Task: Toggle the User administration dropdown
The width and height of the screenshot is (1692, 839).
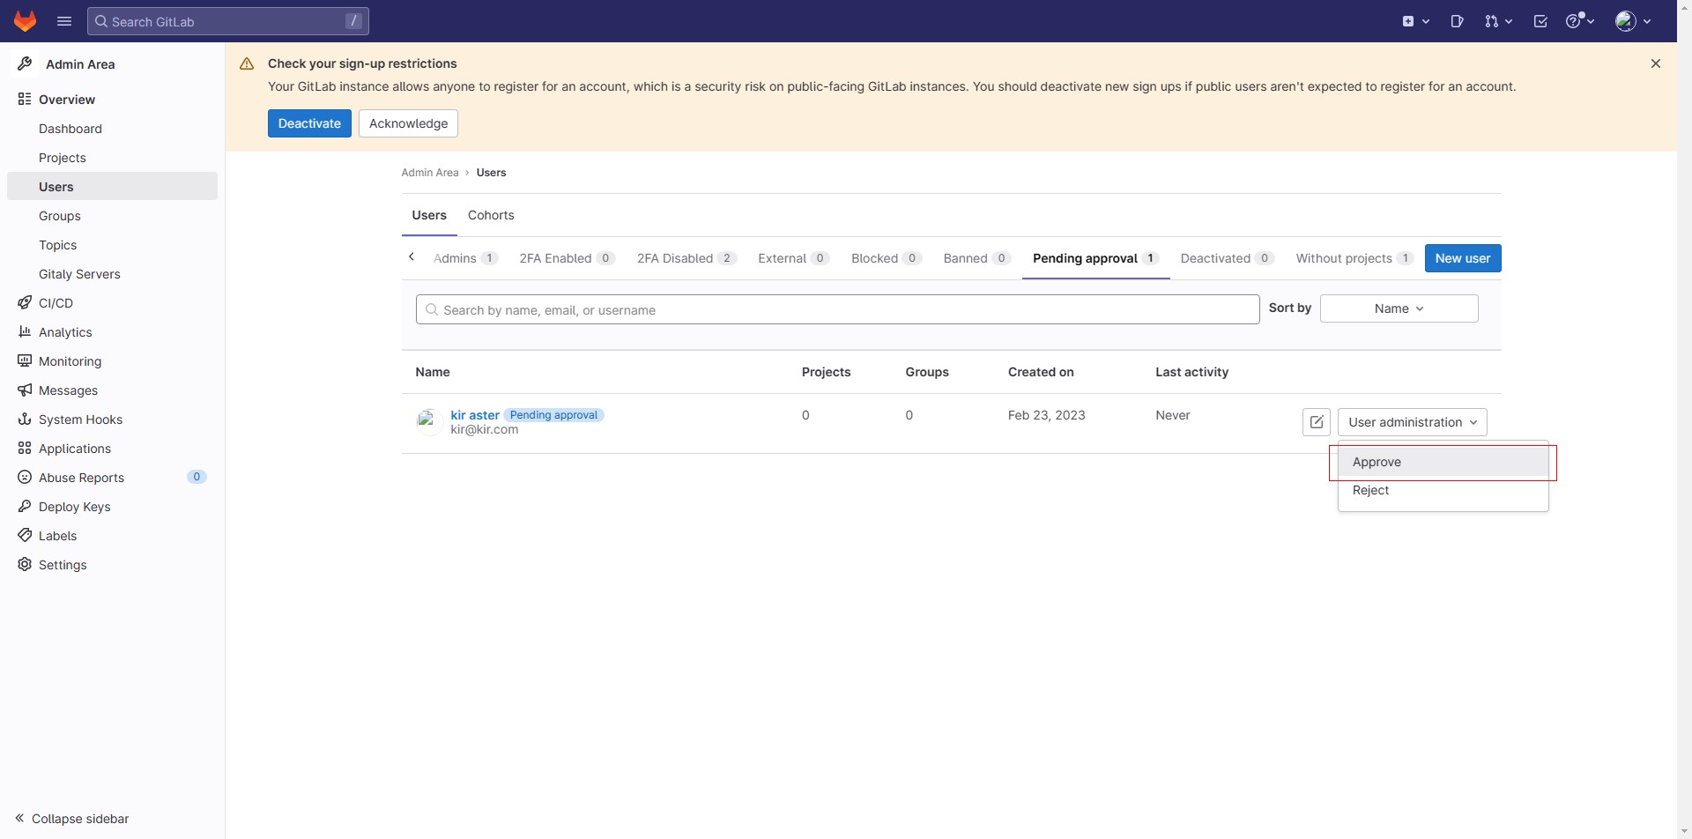Action: [1413, 422]
